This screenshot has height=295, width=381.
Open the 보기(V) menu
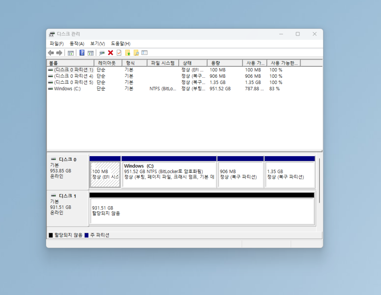pos(97,43)
